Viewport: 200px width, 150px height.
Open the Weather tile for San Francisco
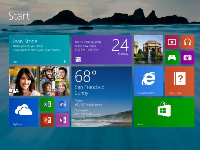(x=102, y=97)
